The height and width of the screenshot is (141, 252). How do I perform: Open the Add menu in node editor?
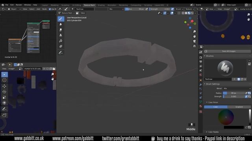coord(38,9)
